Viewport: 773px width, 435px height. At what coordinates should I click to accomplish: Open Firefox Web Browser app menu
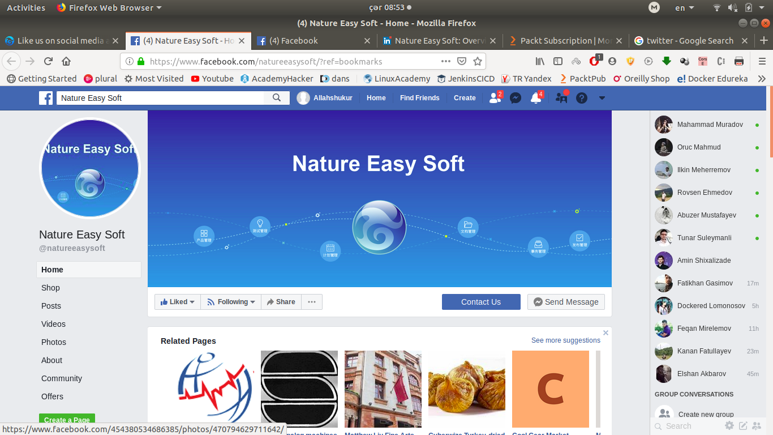tap(109, 7)
